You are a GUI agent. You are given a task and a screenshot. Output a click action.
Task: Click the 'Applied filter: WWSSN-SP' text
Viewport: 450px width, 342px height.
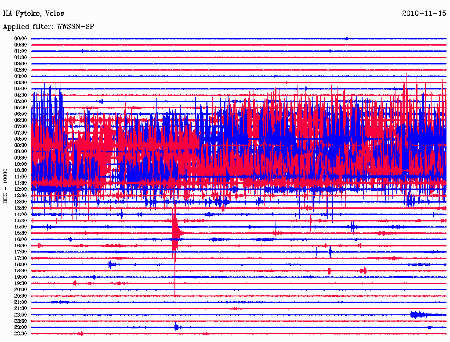[x=48, y=27]
